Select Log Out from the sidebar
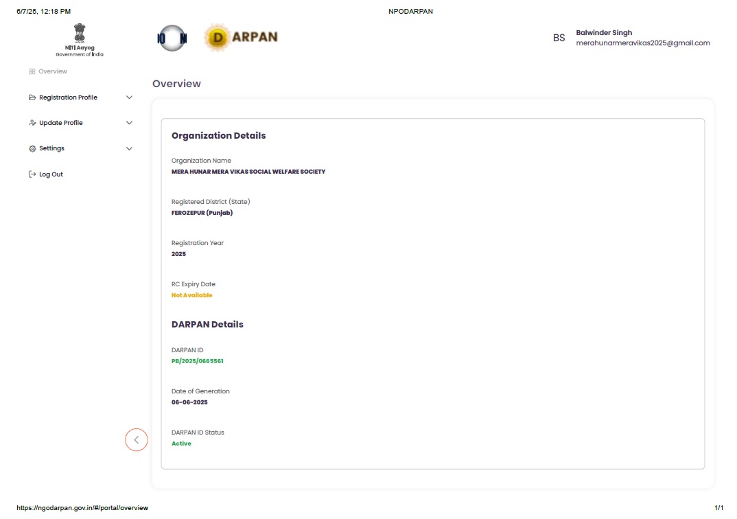 pos(51,174)
